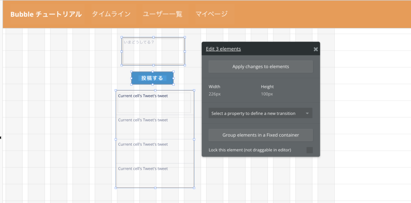The image size is (411, 203).
Task: Select the タイムライン header menu item
Action: click(111, 14)
